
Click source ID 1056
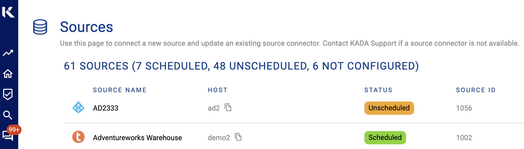(464, 108)
